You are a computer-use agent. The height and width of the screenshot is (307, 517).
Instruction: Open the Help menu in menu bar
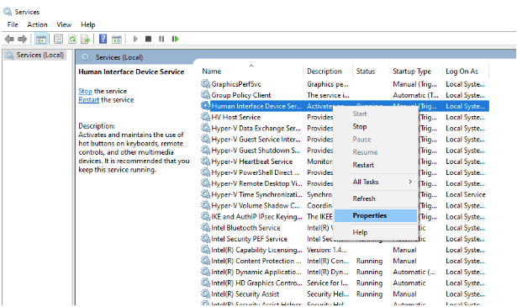(x=88, y=24)
